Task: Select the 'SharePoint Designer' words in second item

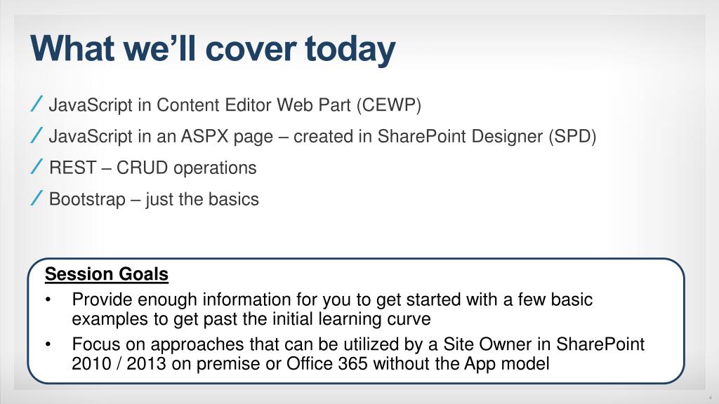Action: click(x=460, y=137)
